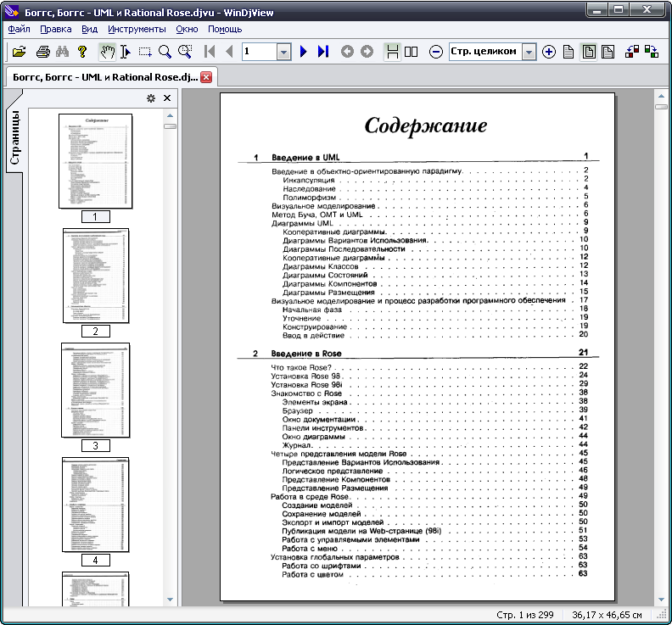Open the Файл menu
The image size is (672, 625).
(19, 29)
